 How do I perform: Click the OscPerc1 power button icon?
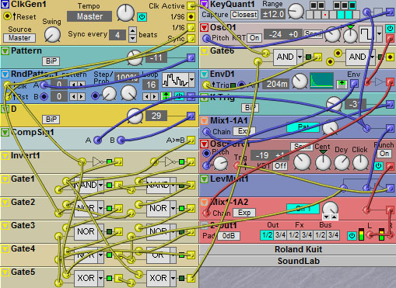(378, 165)
